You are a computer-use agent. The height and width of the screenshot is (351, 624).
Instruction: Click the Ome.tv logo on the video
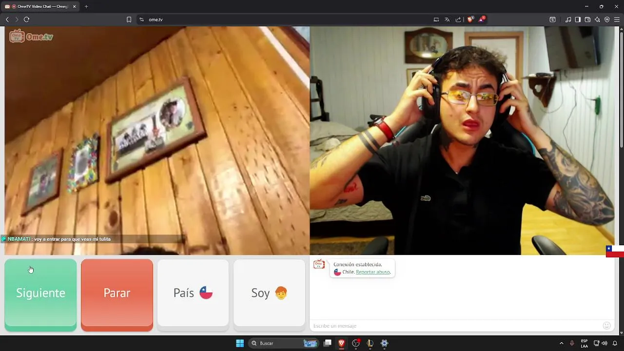coord(31,37)
